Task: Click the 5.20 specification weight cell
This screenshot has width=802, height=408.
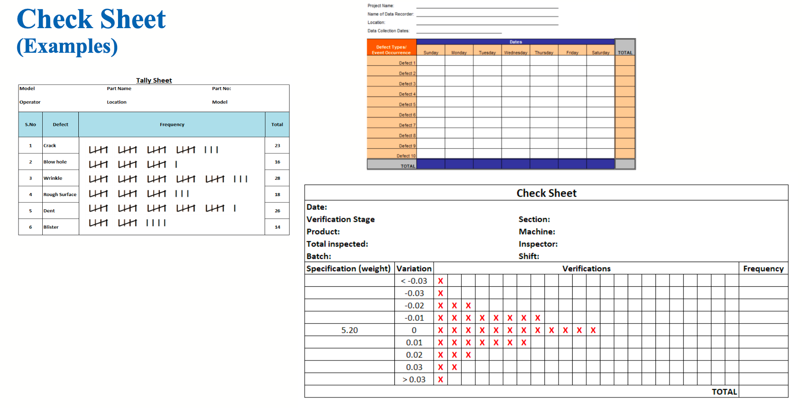Action: click(349, 330)
